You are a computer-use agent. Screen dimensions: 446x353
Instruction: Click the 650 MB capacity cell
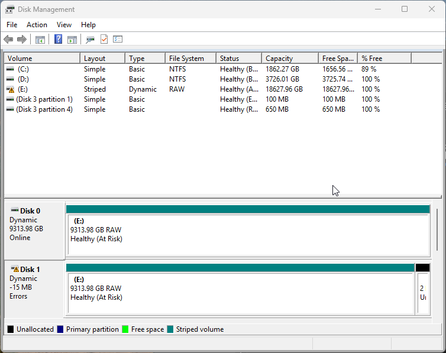(x=277, y=109)
